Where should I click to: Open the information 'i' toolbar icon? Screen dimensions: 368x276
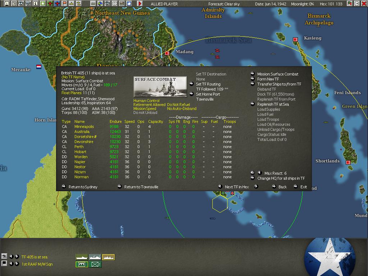35,3
